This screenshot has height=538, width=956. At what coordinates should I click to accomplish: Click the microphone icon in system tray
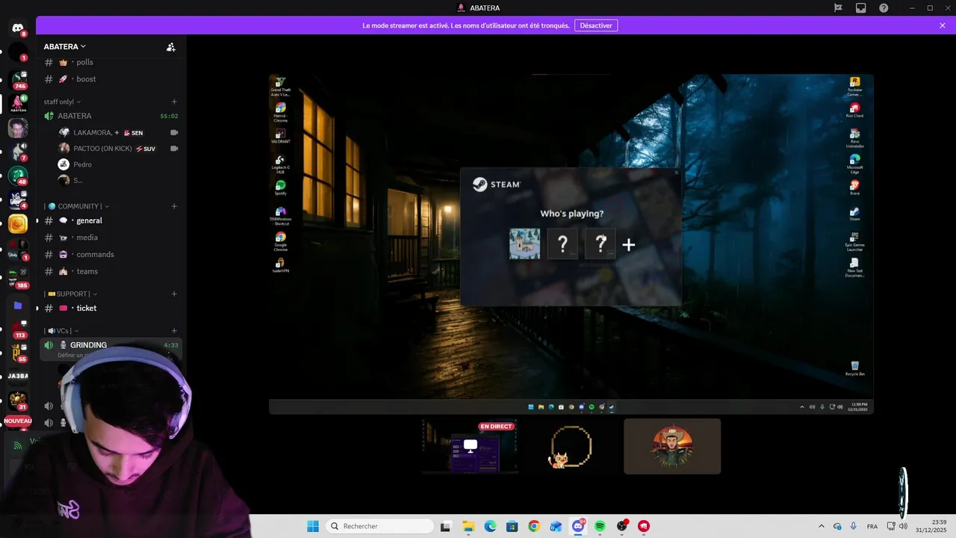coord(853,526)
